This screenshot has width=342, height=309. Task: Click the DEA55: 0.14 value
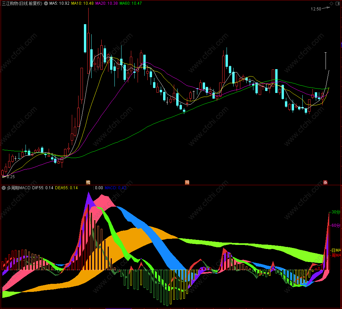(66, 188)
